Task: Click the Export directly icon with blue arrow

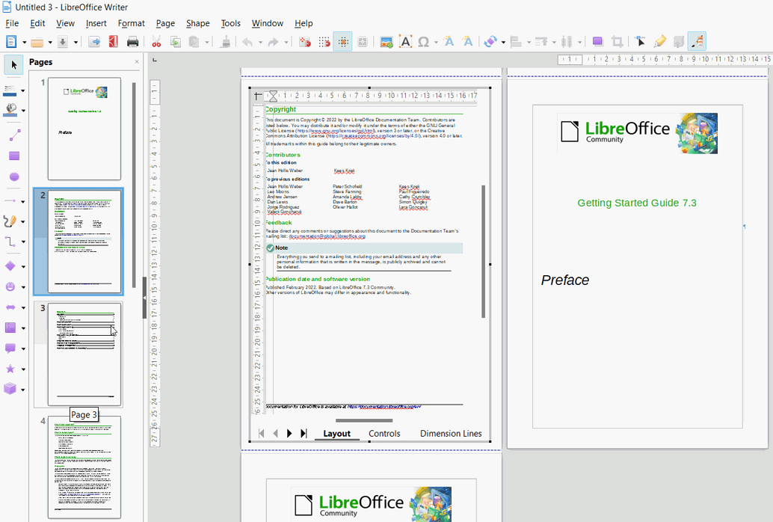Action: [x=94, y=42]
